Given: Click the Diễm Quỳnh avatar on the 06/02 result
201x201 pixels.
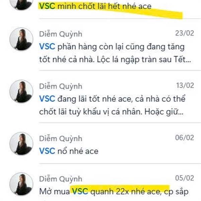Looking at the screenshot, I should 21,144.
